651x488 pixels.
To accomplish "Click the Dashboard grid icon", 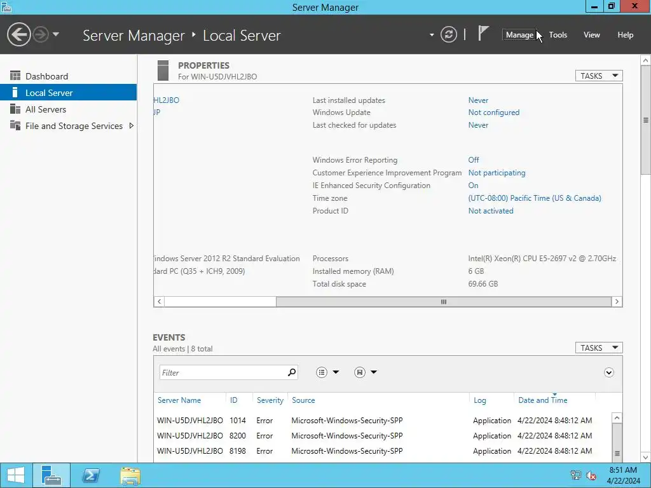I will [x=15, y=76].
